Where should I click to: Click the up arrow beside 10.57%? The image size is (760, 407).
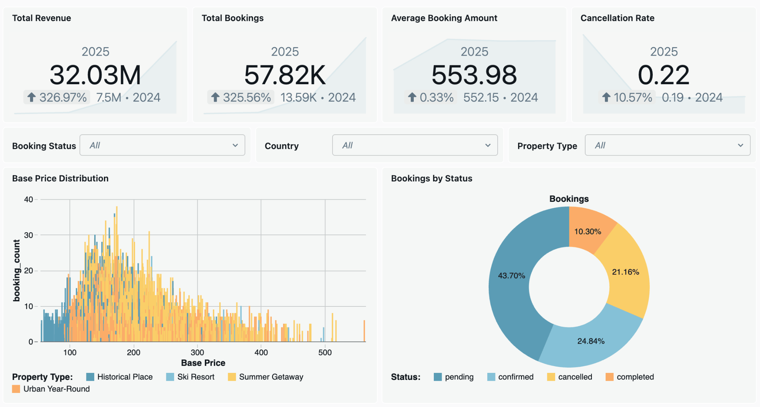point(606,97)
